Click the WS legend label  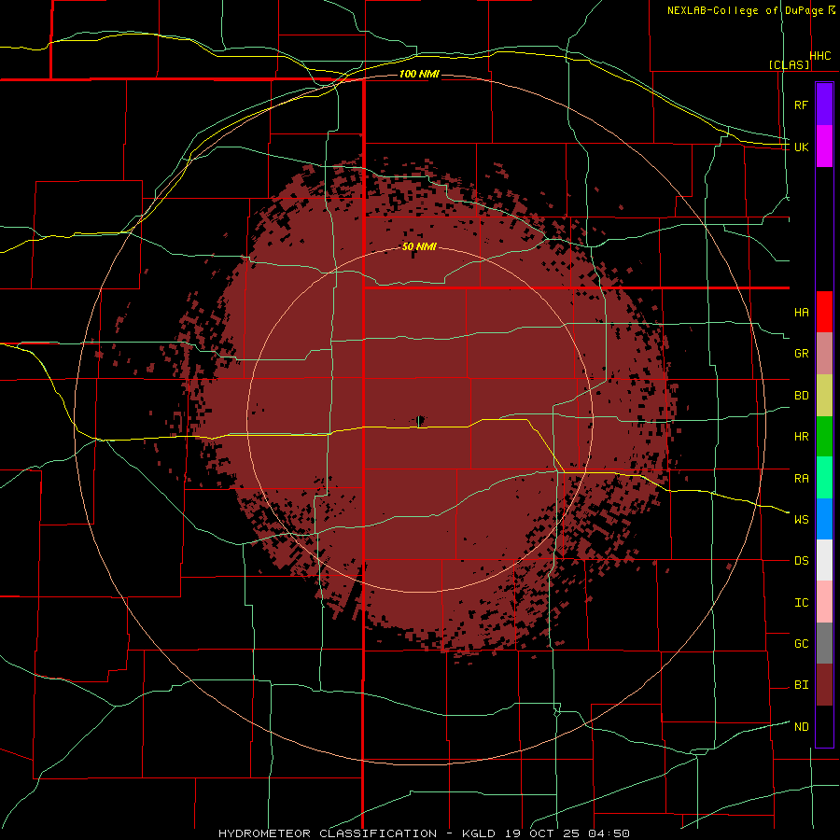tap(801, 519)
